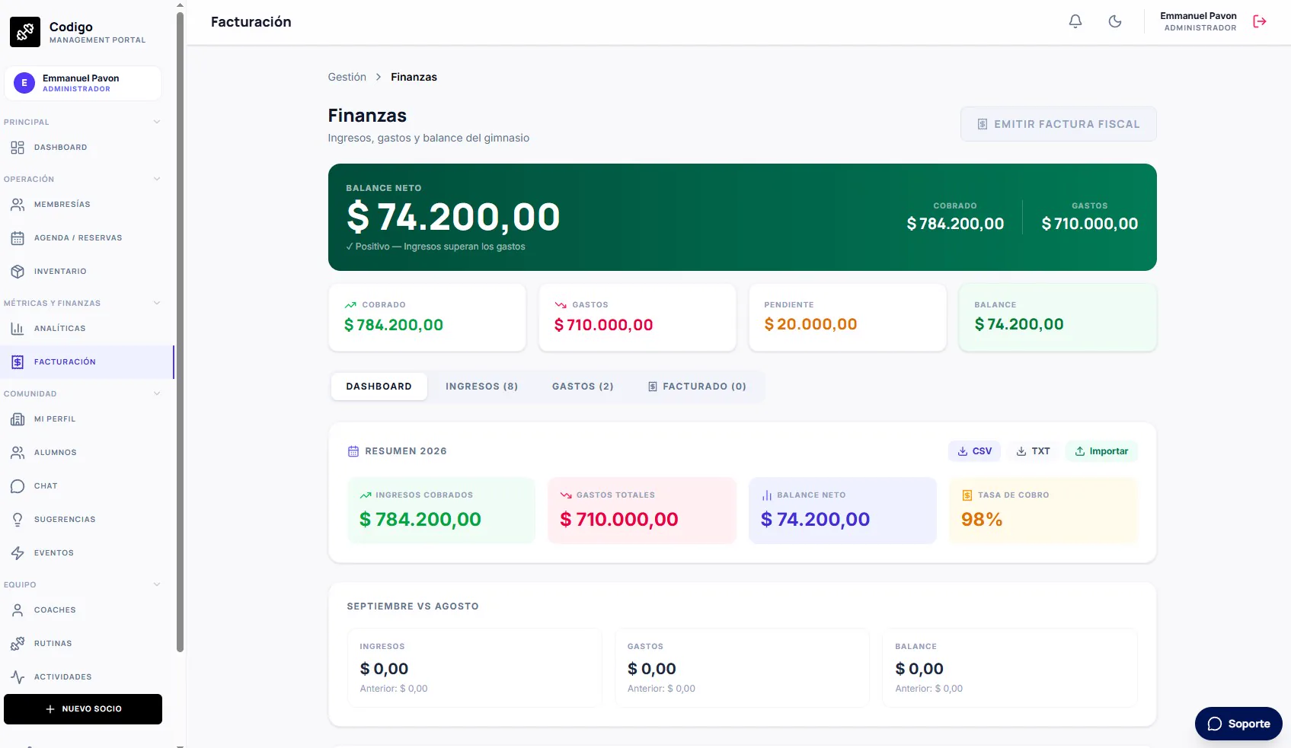
Task: Open Eventos section
Action: tap(88, 553)
